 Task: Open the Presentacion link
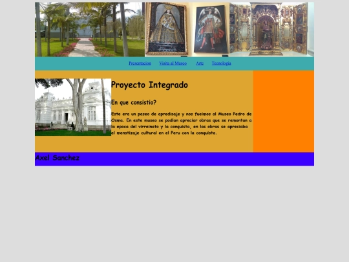tap(140, 63)
